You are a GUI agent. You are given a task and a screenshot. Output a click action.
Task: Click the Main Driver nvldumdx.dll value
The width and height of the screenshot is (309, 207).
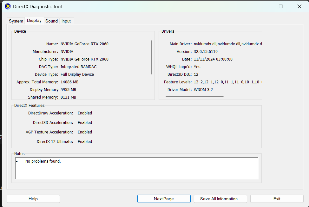tap(227, 44)
